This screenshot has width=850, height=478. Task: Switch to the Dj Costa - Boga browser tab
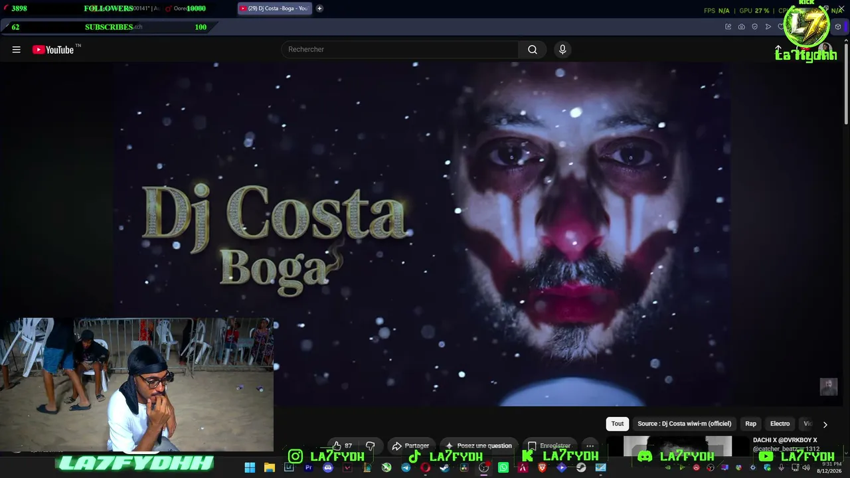pyautogui.click(x=275, y=9)
